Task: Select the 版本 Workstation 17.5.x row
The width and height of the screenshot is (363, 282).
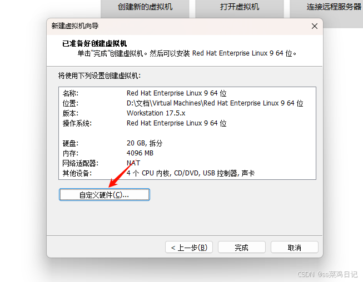Action: pyautogui.click(x=187, y=113)
